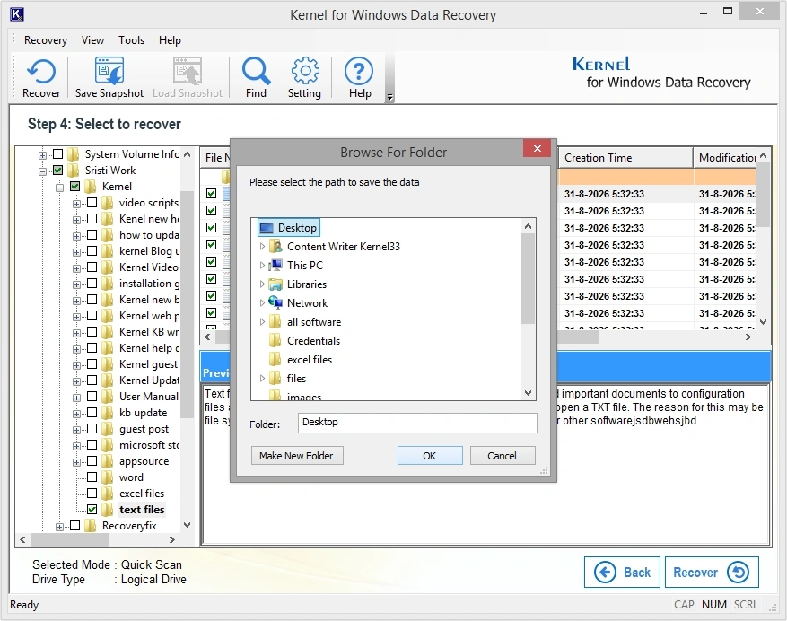Uncheck the Sristi Work checkbox
This screenshot has height=621, width=787.
click(58, 171)
